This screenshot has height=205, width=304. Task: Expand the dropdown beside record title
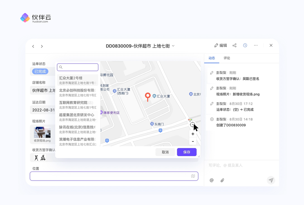(x=173, y=46)
